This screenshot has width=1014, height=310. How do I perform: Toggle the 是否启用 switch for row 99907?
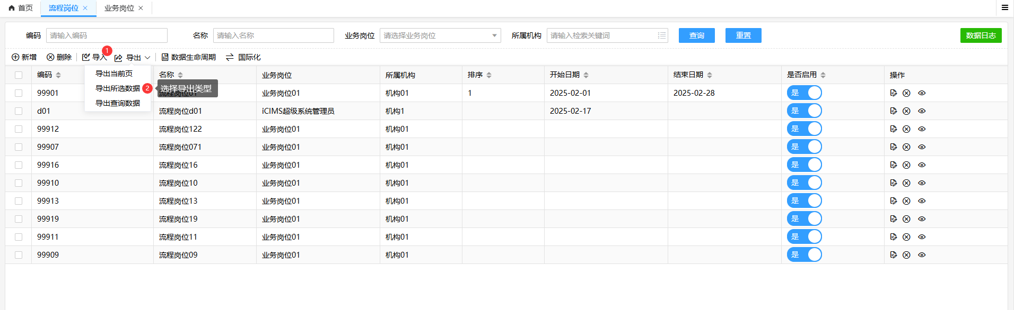pos(804,147)
